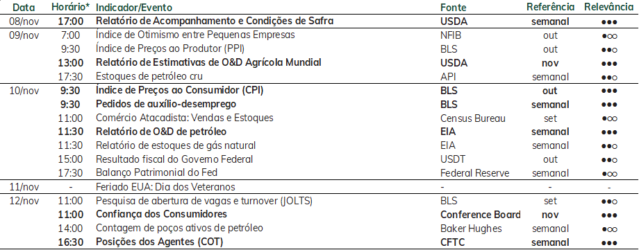Click the Indicador/Evento column header
The height and width of the screenshot is (250, 639).
[134, 8]
